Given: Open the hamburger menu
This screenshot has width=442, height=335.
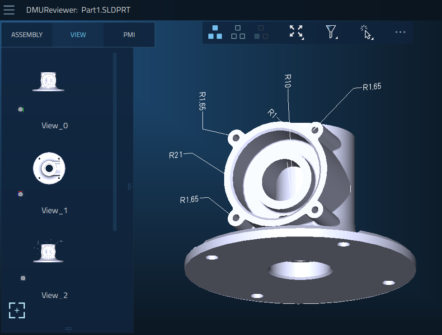Looking at the screenshot, I should [9, 10].
